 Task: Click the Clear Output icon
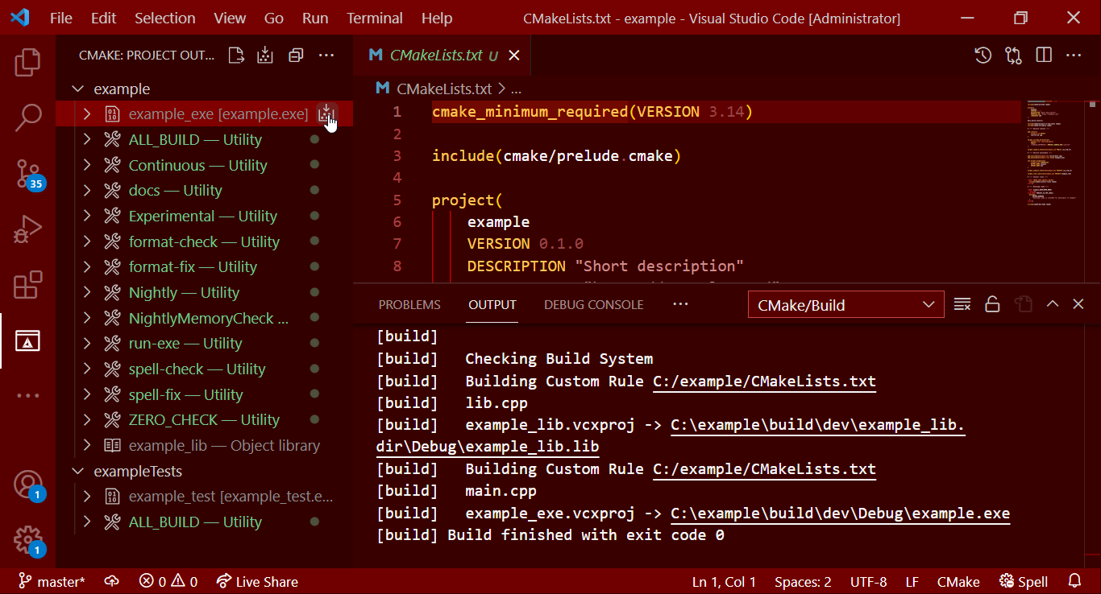point(962,304)
